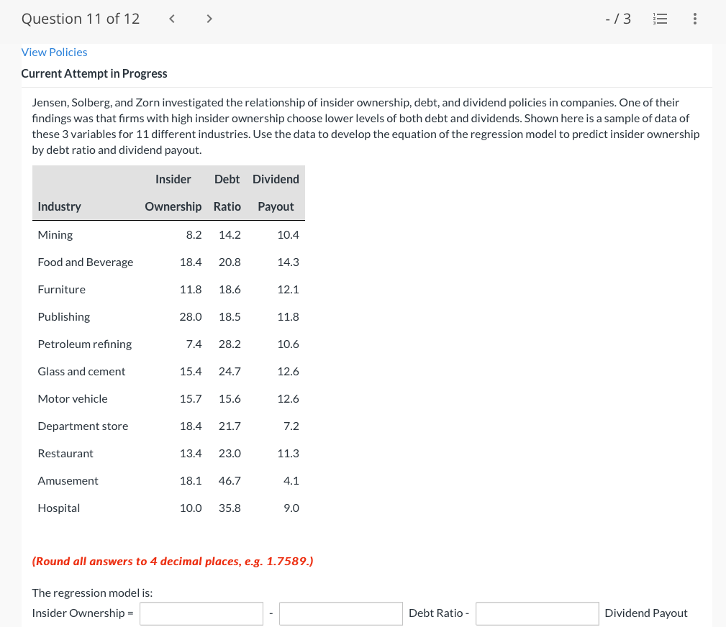The width and height of the screenshot is (726, 627).
Task: Select Mining dividend payout value 10.4
Action: pos(288,234)
